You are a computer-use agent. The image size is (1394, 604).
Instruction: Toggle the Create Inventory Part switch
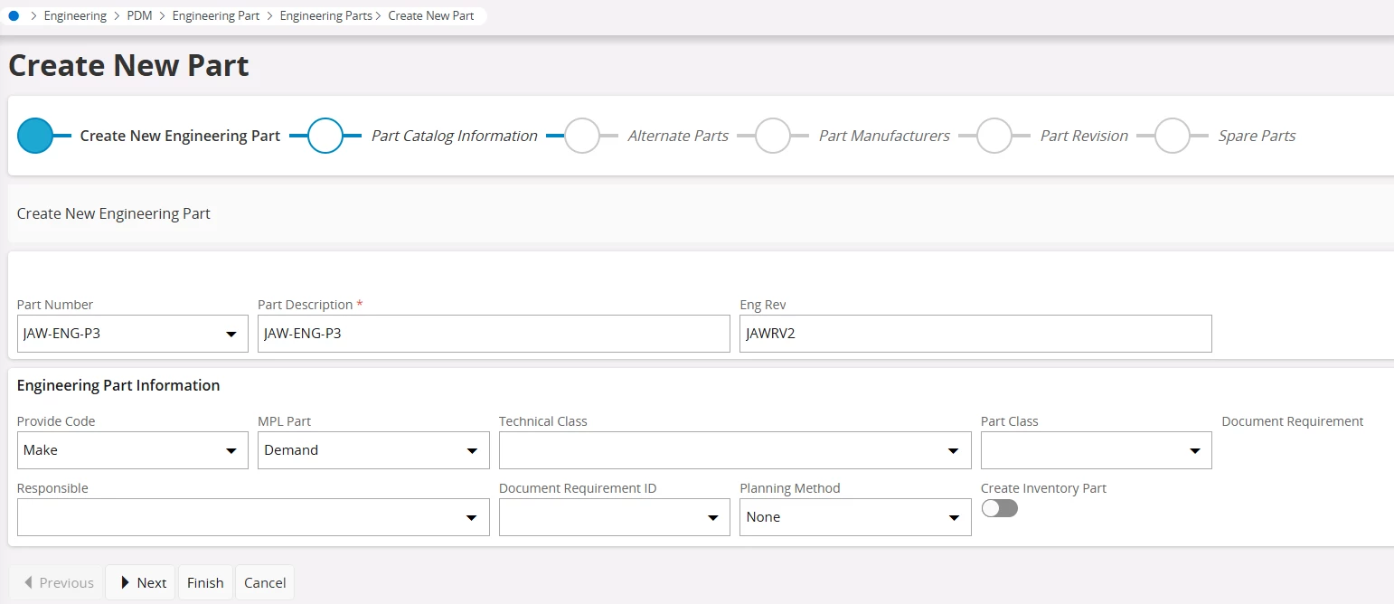[x=1000, y=509]
